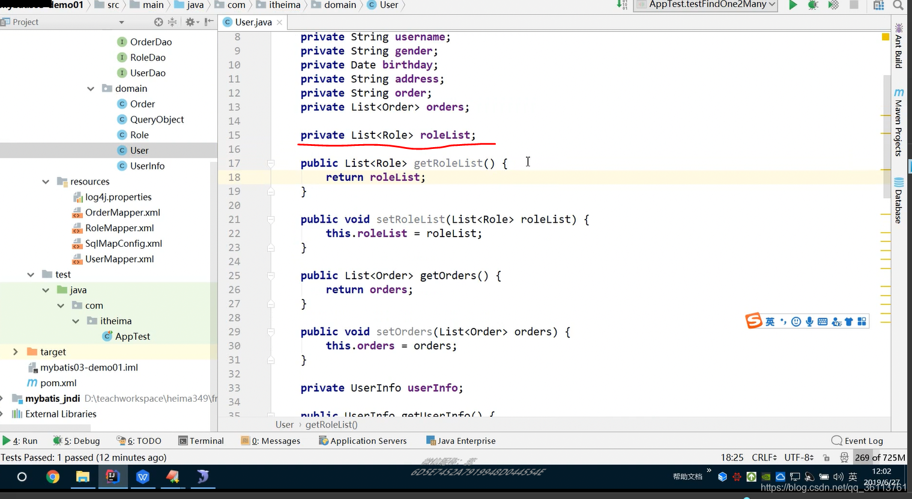Collapse the com package under test
The height and width of the screenshot is (499, 912).
tap(61, 306)
